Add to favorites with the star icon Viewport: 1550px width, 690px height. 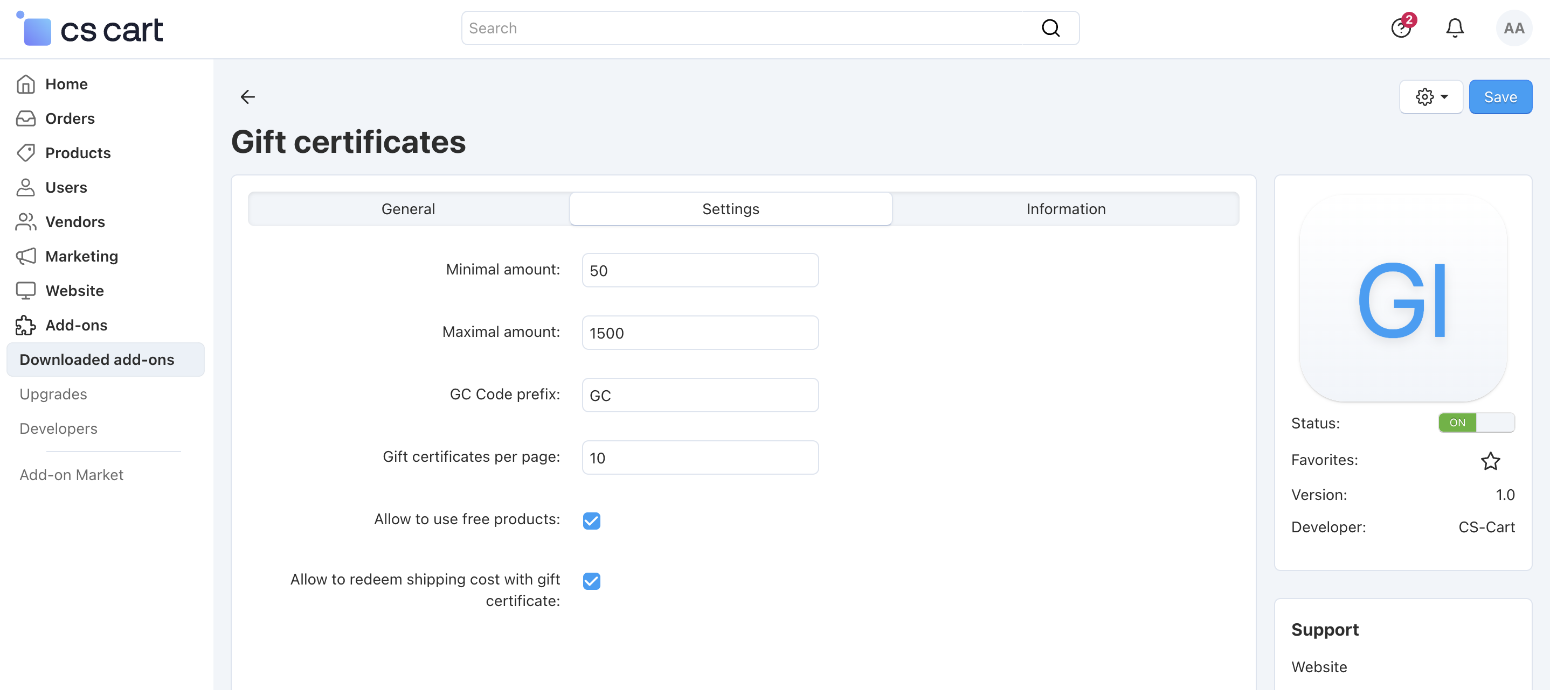click(x=1490, y=460)
